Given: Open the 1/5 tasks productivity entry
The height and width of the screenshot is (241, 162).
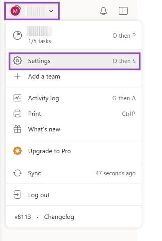Looking at the screenshot, I should tap(74, 35).
